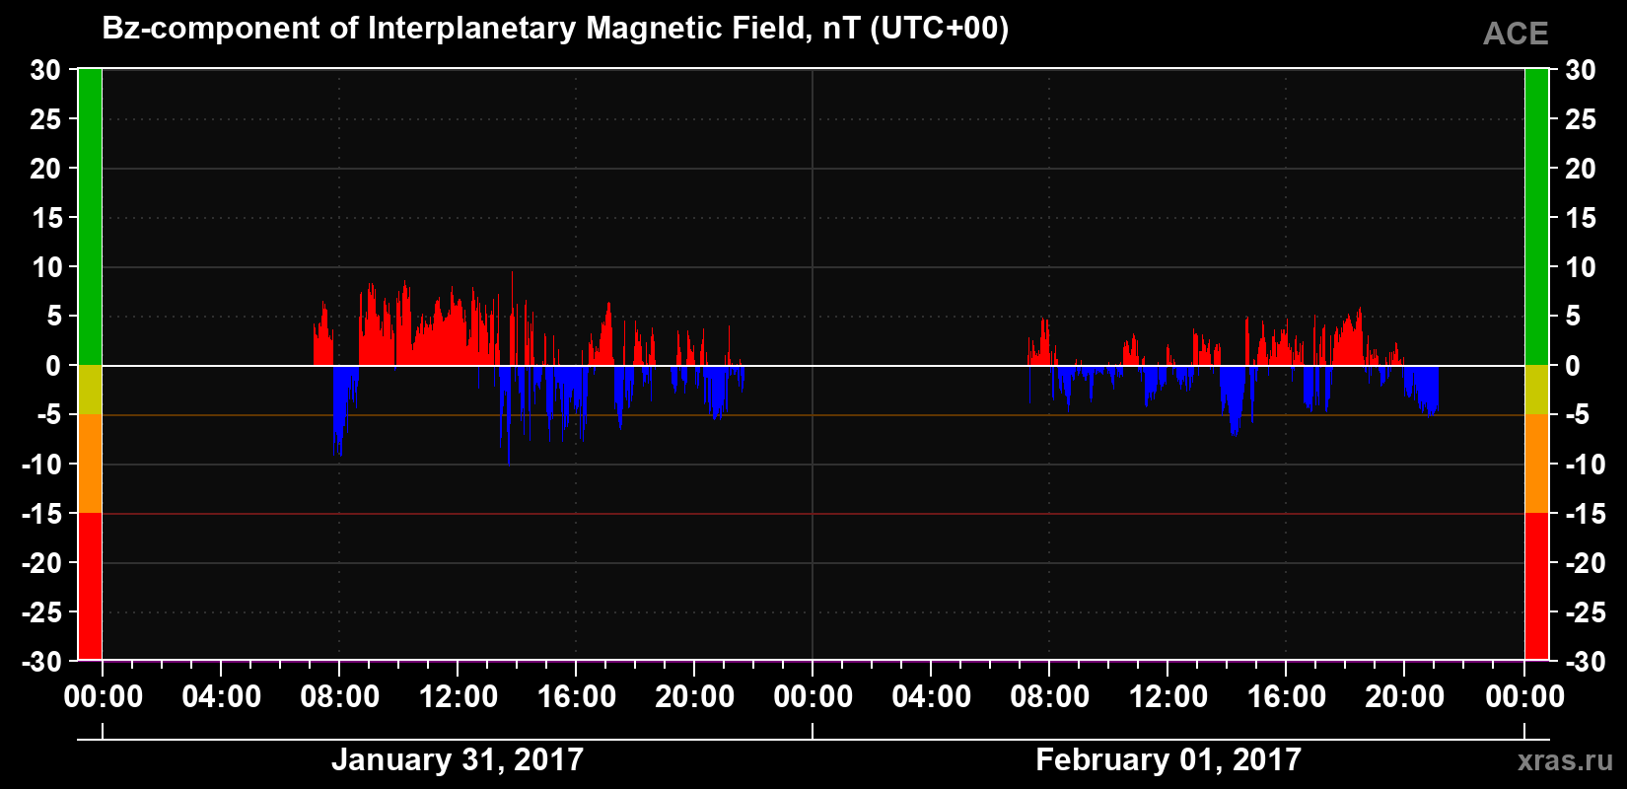Click the '-25' label on the right axis
The width and height of the screenshot is (1627, 789).
[1587, 611]
